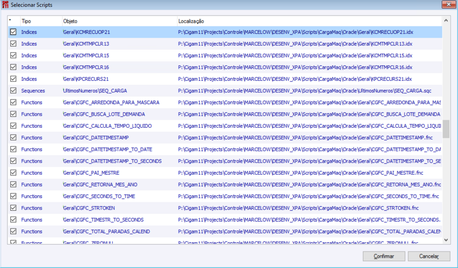Close the Selecionar Scripts dialog
Screen dimensions: 458x268
tap(448, 4)
